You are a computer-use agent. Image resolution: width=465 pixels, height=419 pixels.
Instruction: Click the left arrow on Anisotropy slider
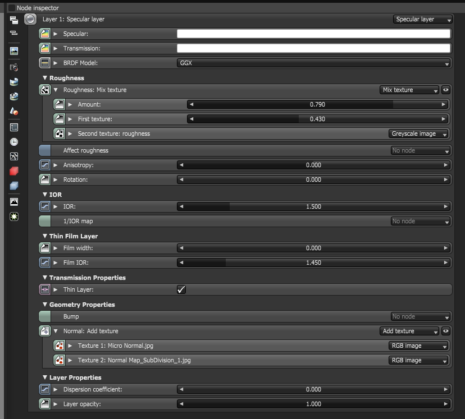coord(181,165)
